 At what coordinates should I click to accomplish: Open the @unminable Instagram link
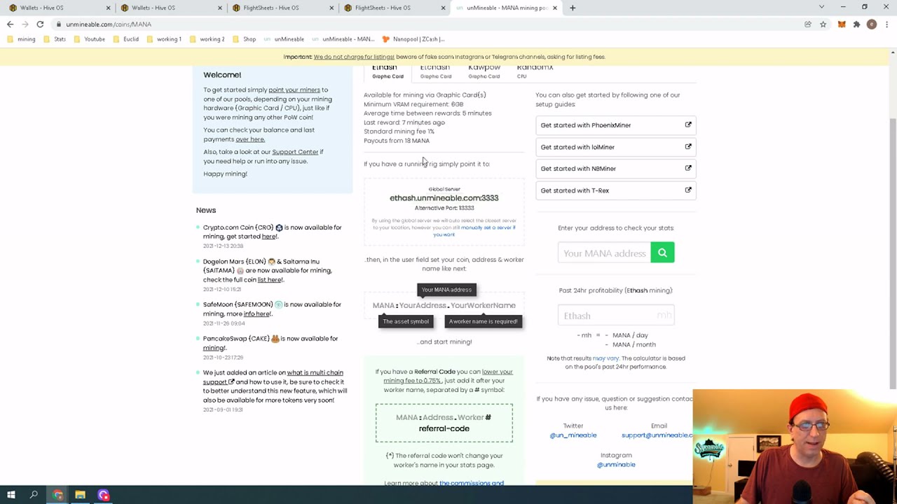616,465
